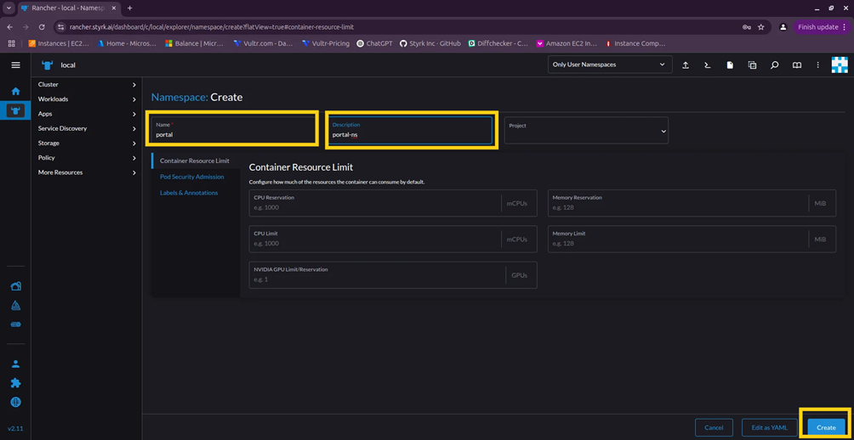Expand the More Resources menu
The width and height of the screenshot is (854, 440).
click(x=87, y=172)
